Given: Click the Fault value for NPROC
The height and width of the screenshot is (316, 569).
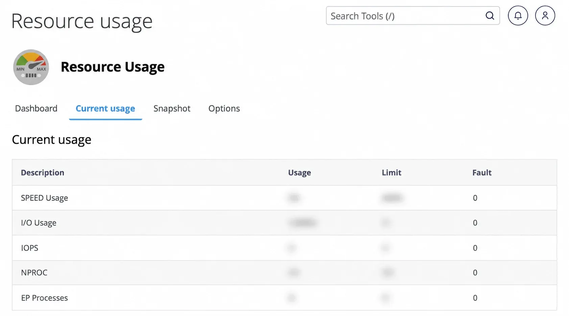Looking at the screenshot, I should [x=475, y=273].
